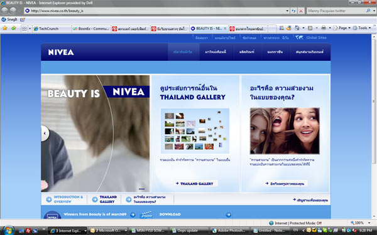Click the three women photo thumbnail
Viewport: 377px width, 235px height.
point(285,131)
